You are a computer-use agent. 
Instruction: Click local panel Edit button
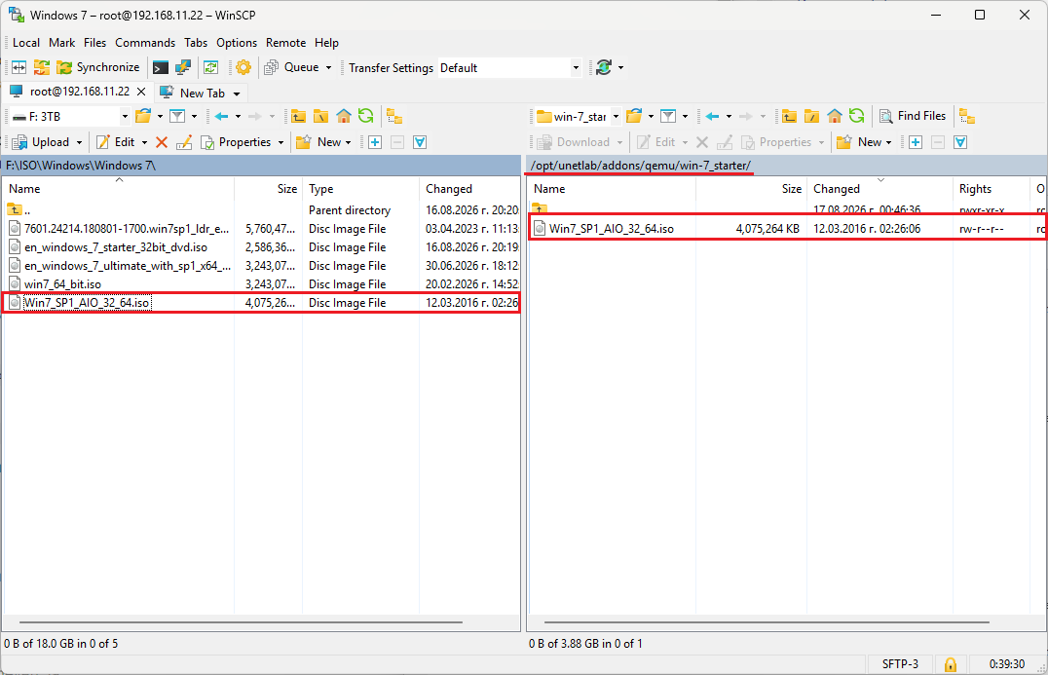[x=116, y=141]
